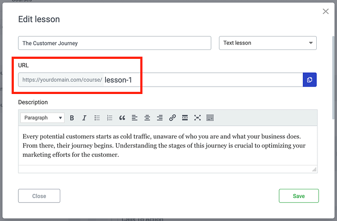
Task: Apply italic formatting in the editor toolbar
Action: tap(84, 118)
